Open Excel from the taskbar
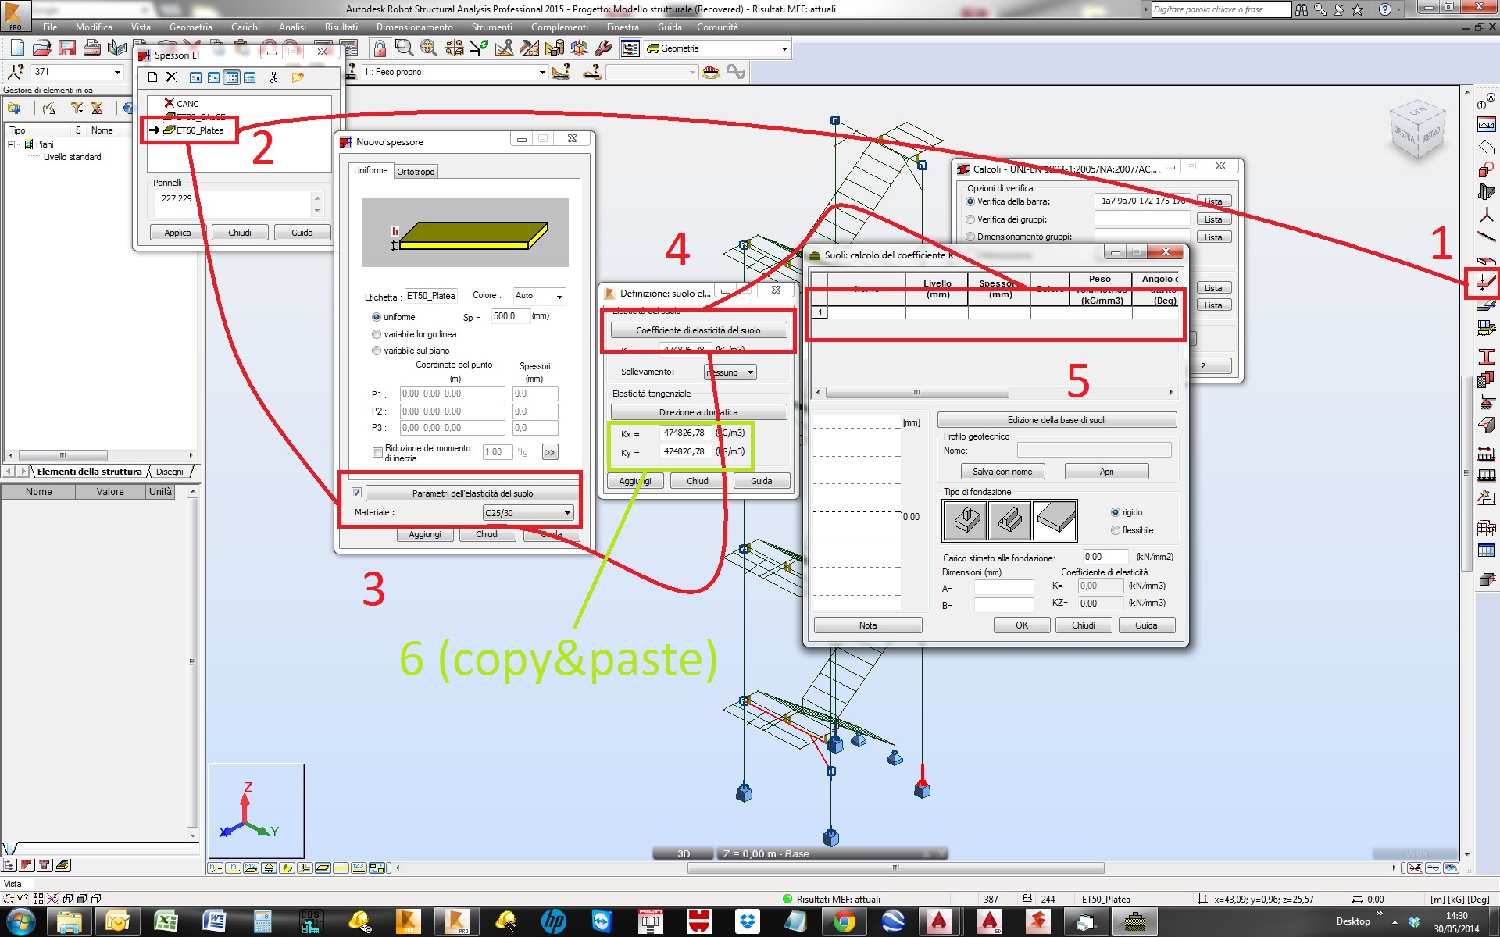This screenshot has width=1500, height=937. tap(166, 922)
